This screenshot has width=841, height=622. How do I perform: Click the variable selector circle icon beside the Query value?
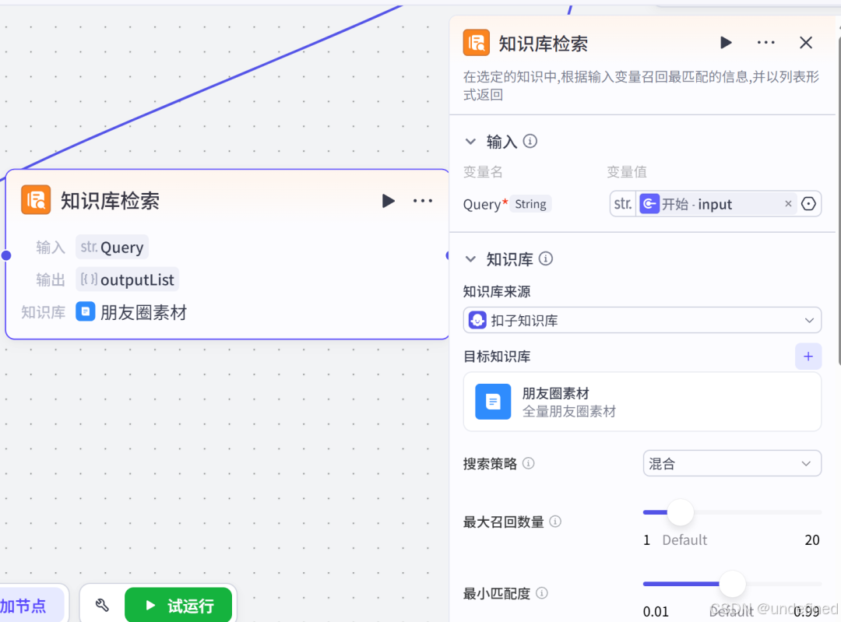pos(808,204)
